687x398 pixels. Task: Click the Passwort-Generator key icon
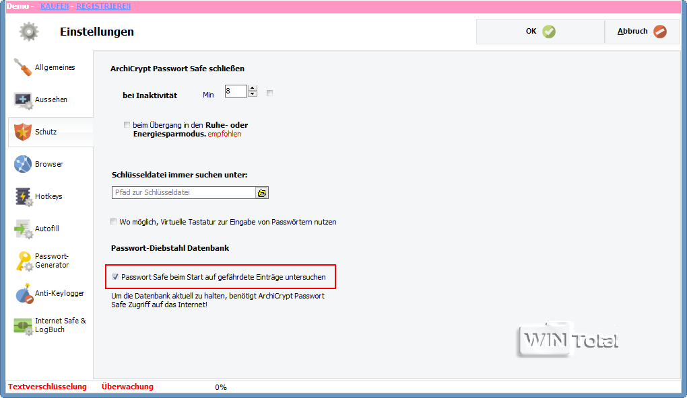24,261
